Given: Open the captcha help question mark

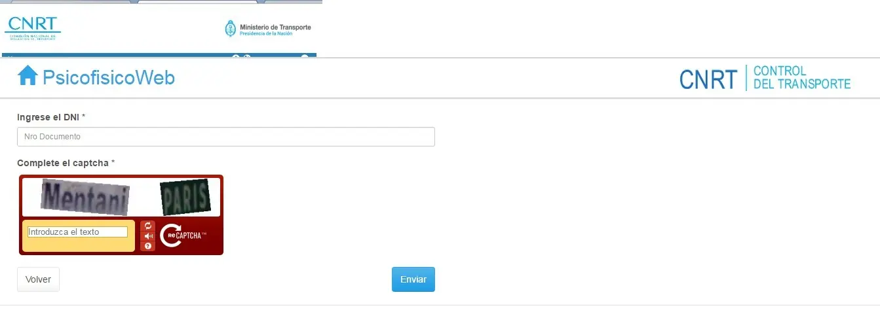Looking at the screenshot, I should tap(148, 246).
